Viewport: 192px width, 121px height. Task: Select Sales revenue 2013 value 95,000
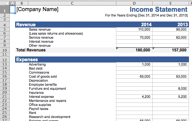click(x=181, y=30)
